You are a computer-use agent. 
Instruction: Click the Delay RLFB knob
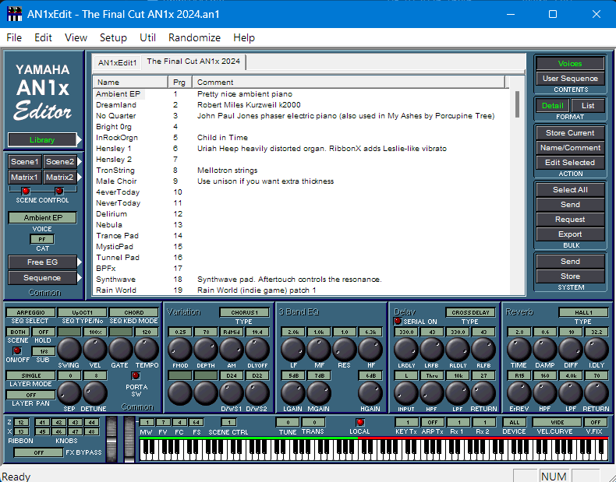point(483,349)
